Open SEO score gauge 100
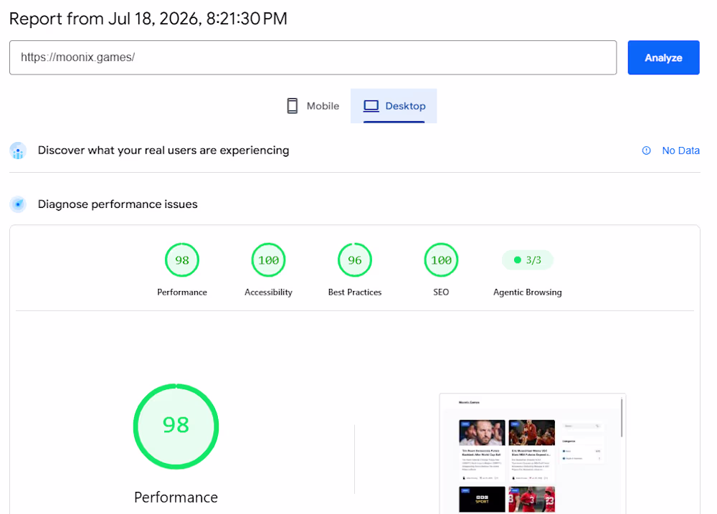The height and width of the screenshot is (514, 717). [x=441, y=260]
